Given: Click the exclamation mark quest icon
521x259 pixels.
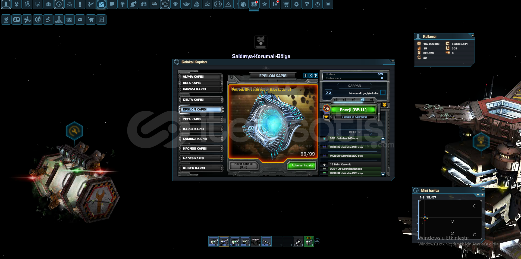Looking at the screenshot, I should [80, 4].
